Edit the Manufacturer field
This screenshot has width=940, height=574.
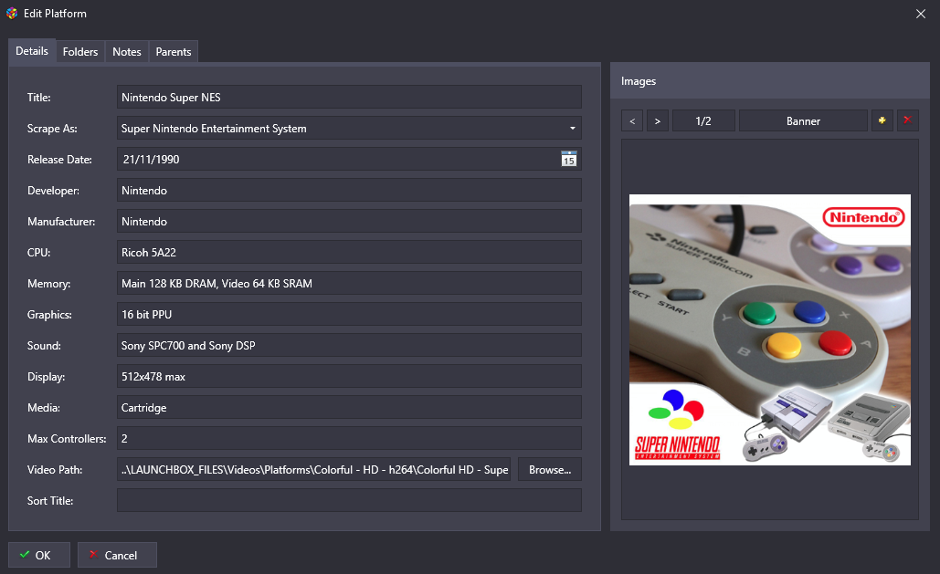tap(349, 222)
